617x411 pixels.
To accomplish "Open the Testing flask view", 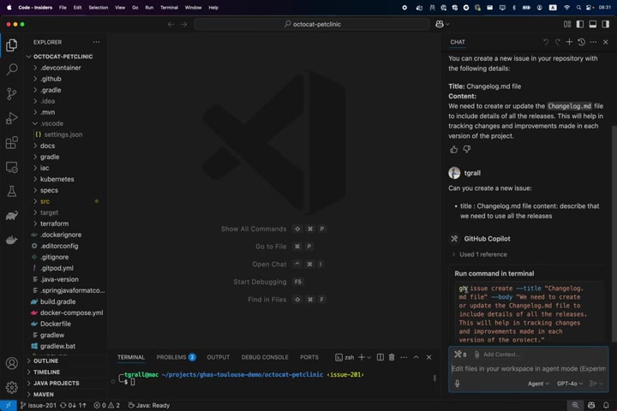I will (x=12, y=192).
